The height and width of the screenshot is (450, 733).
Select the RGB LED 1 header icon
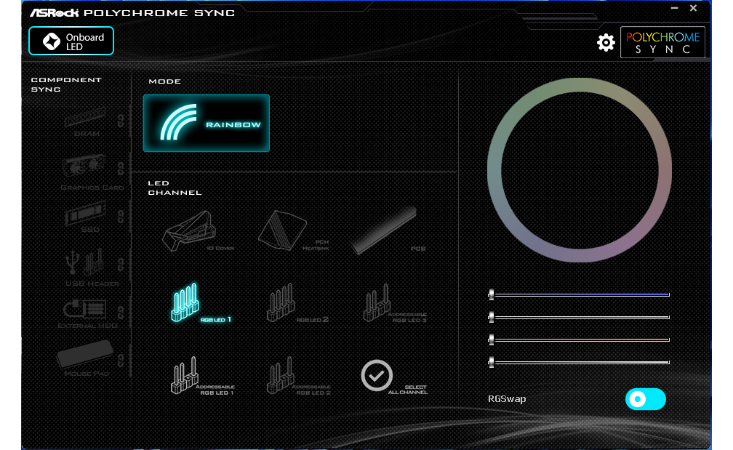point(185,302)
